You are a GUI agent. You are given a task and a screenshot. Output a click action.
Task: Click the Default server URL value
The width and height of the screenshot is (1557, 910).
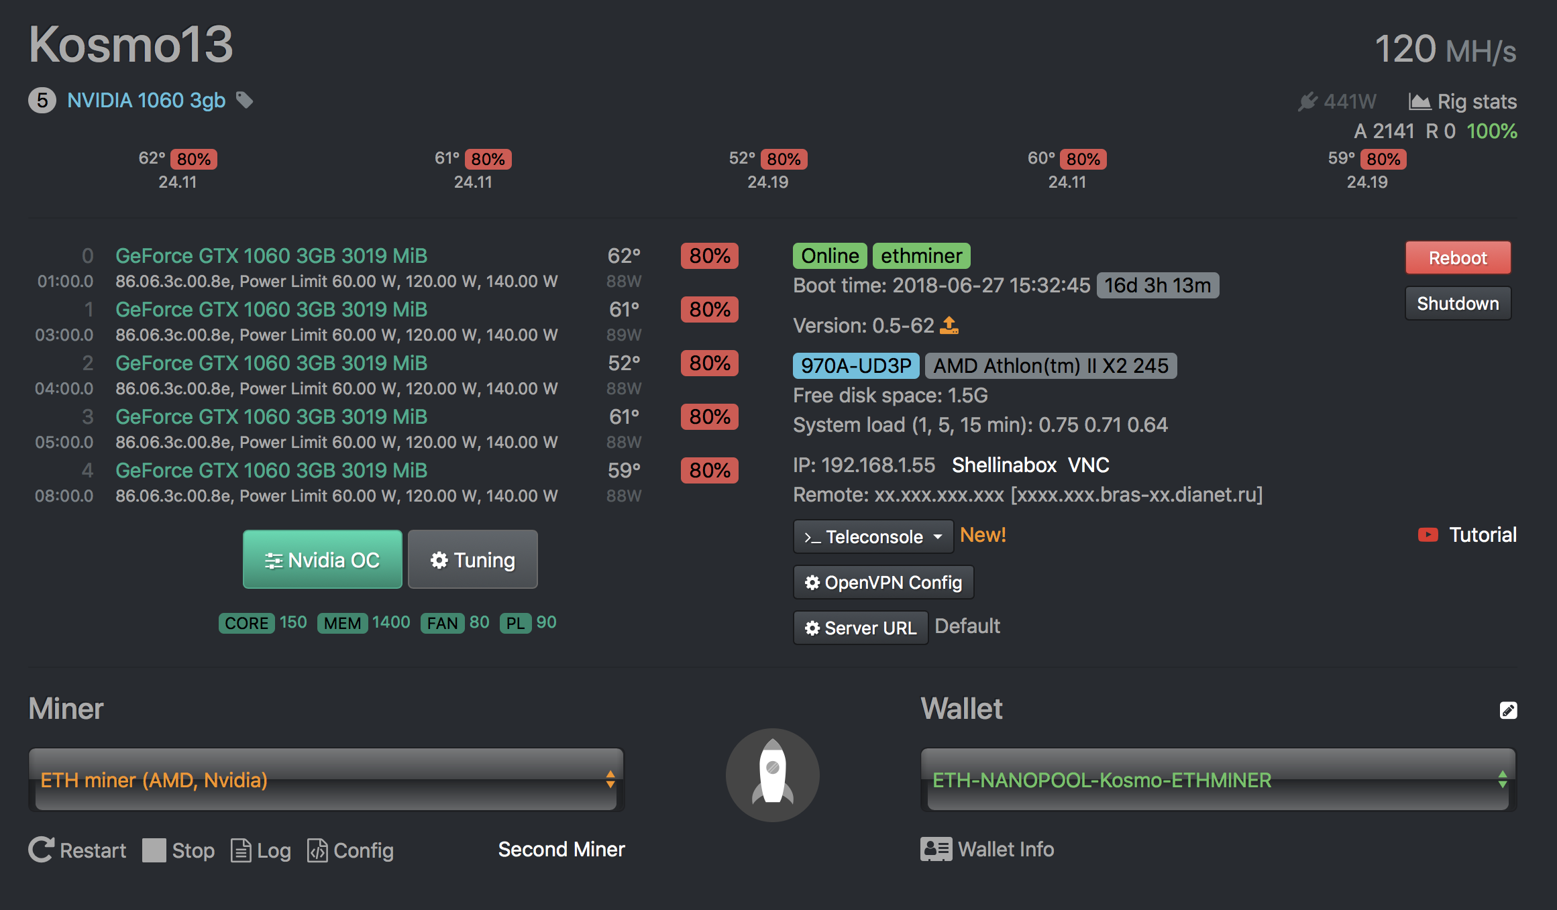coord(967,626)
